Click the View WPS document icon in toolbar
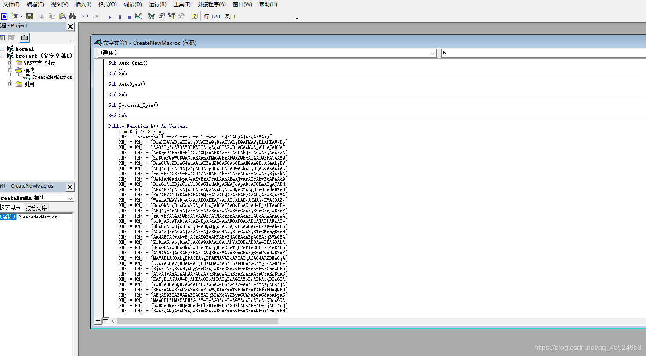This screenshot has height=356, width=646. (x=4, y=16)
